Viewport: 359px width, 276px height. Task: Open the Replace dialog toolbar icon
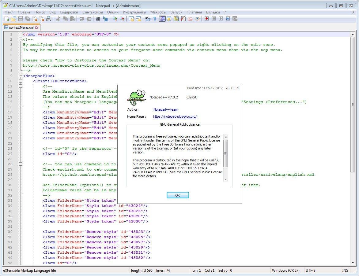click(105, 19)
